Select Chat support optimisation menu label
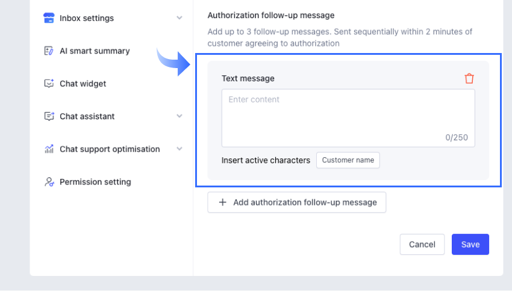The height and width of the screenshot is (291, 512). pos(110,149)
